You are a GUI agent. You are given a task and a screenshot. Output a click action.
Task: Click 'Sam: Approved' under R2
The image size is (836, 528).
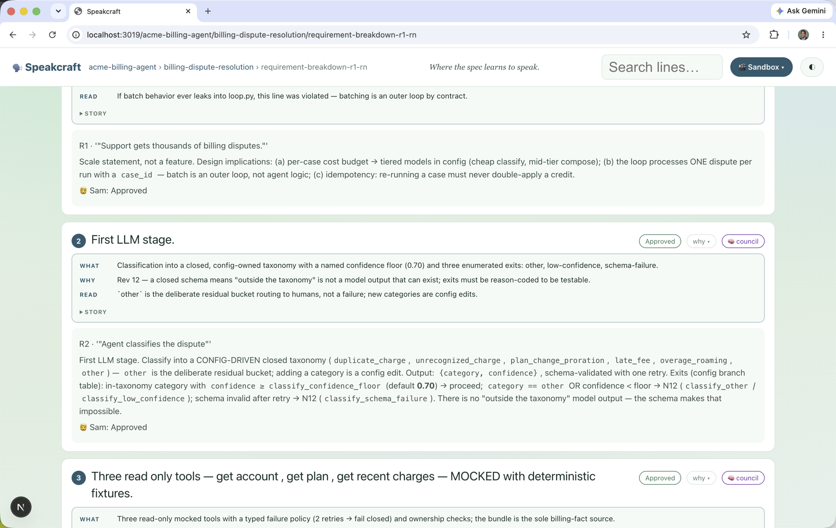(x=113, y=427)
